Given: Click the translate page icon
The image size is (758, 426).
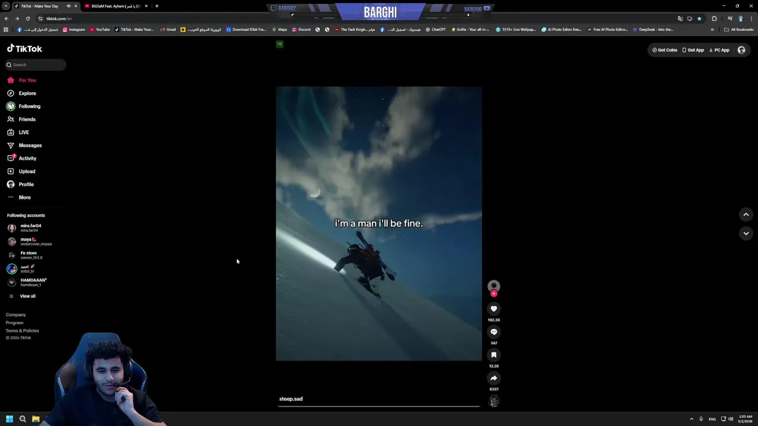Looking at the screenshot, I should pos(680,18).
